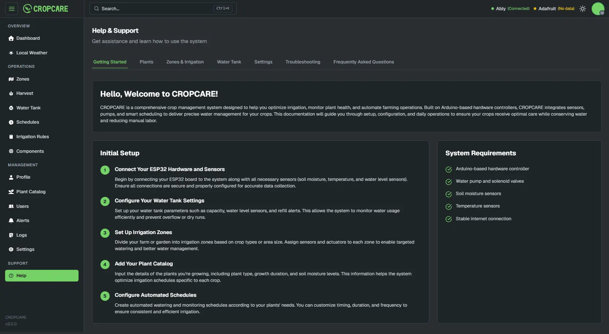
Task: Click 'Hello, Welcome to CROPCARE!' heading
Action: (x=159, y=94)
